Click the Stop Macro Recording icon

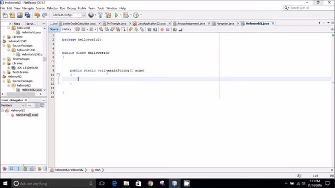(167, 29)
